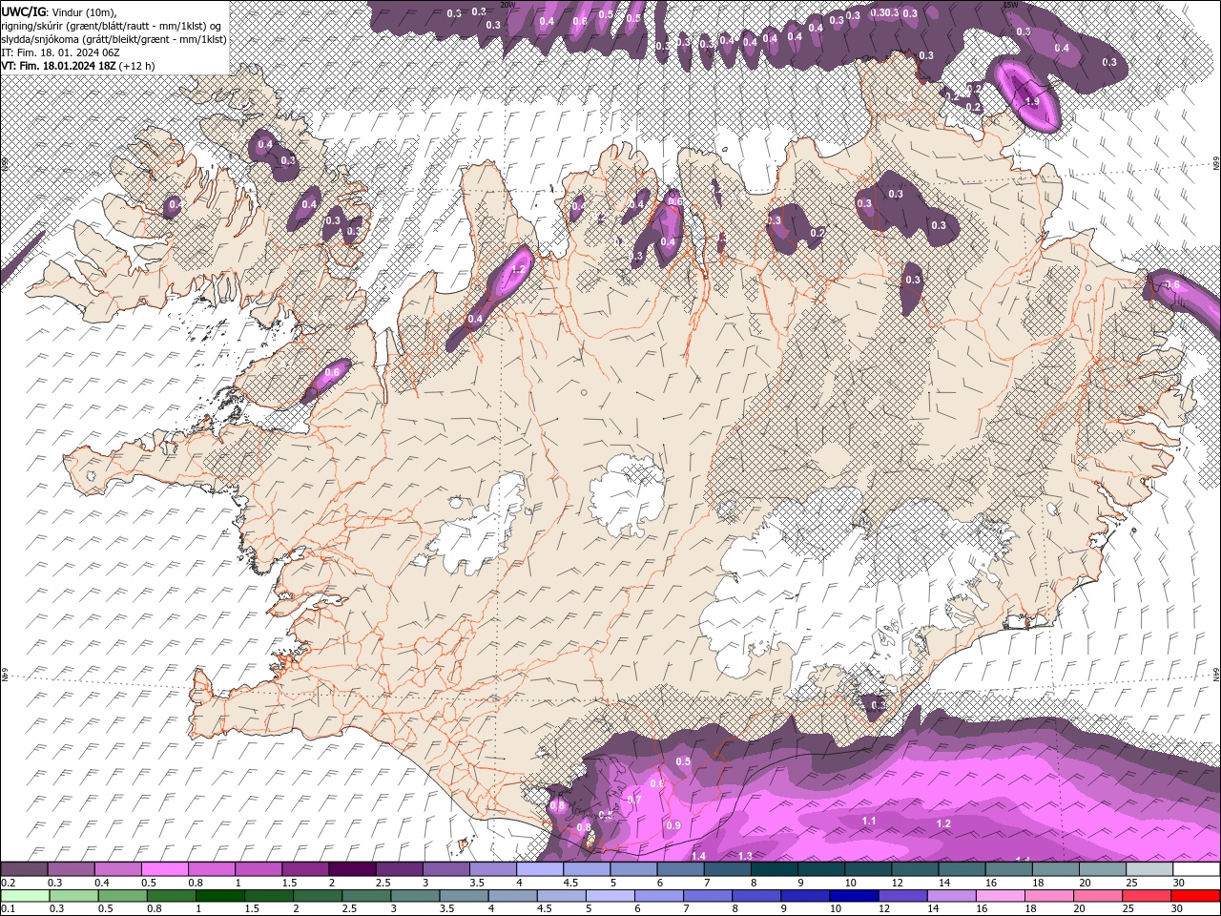
Task: Select the 18 pink swatch in the bottom legend row
Action: (x=1048, y=896)
